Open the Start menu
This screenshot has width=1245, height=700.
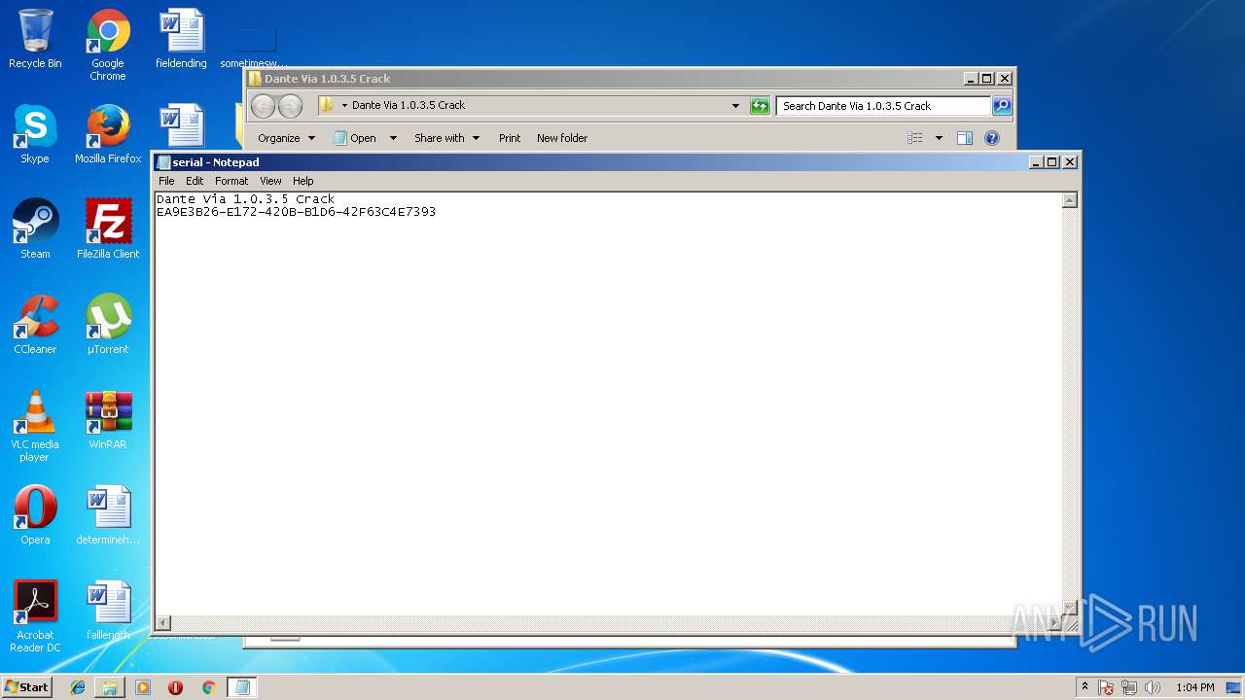pyautogui.click(x=26, y=687)
